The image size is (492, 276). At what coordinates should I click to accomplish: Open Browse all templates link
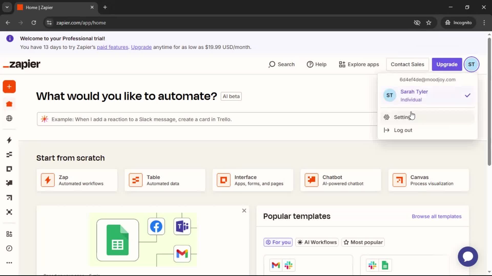tap(437, 216)
